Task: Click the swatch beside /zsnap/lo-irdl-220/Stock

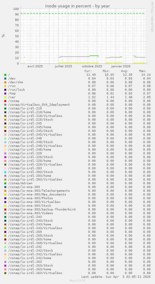Action: coord(5,157)
